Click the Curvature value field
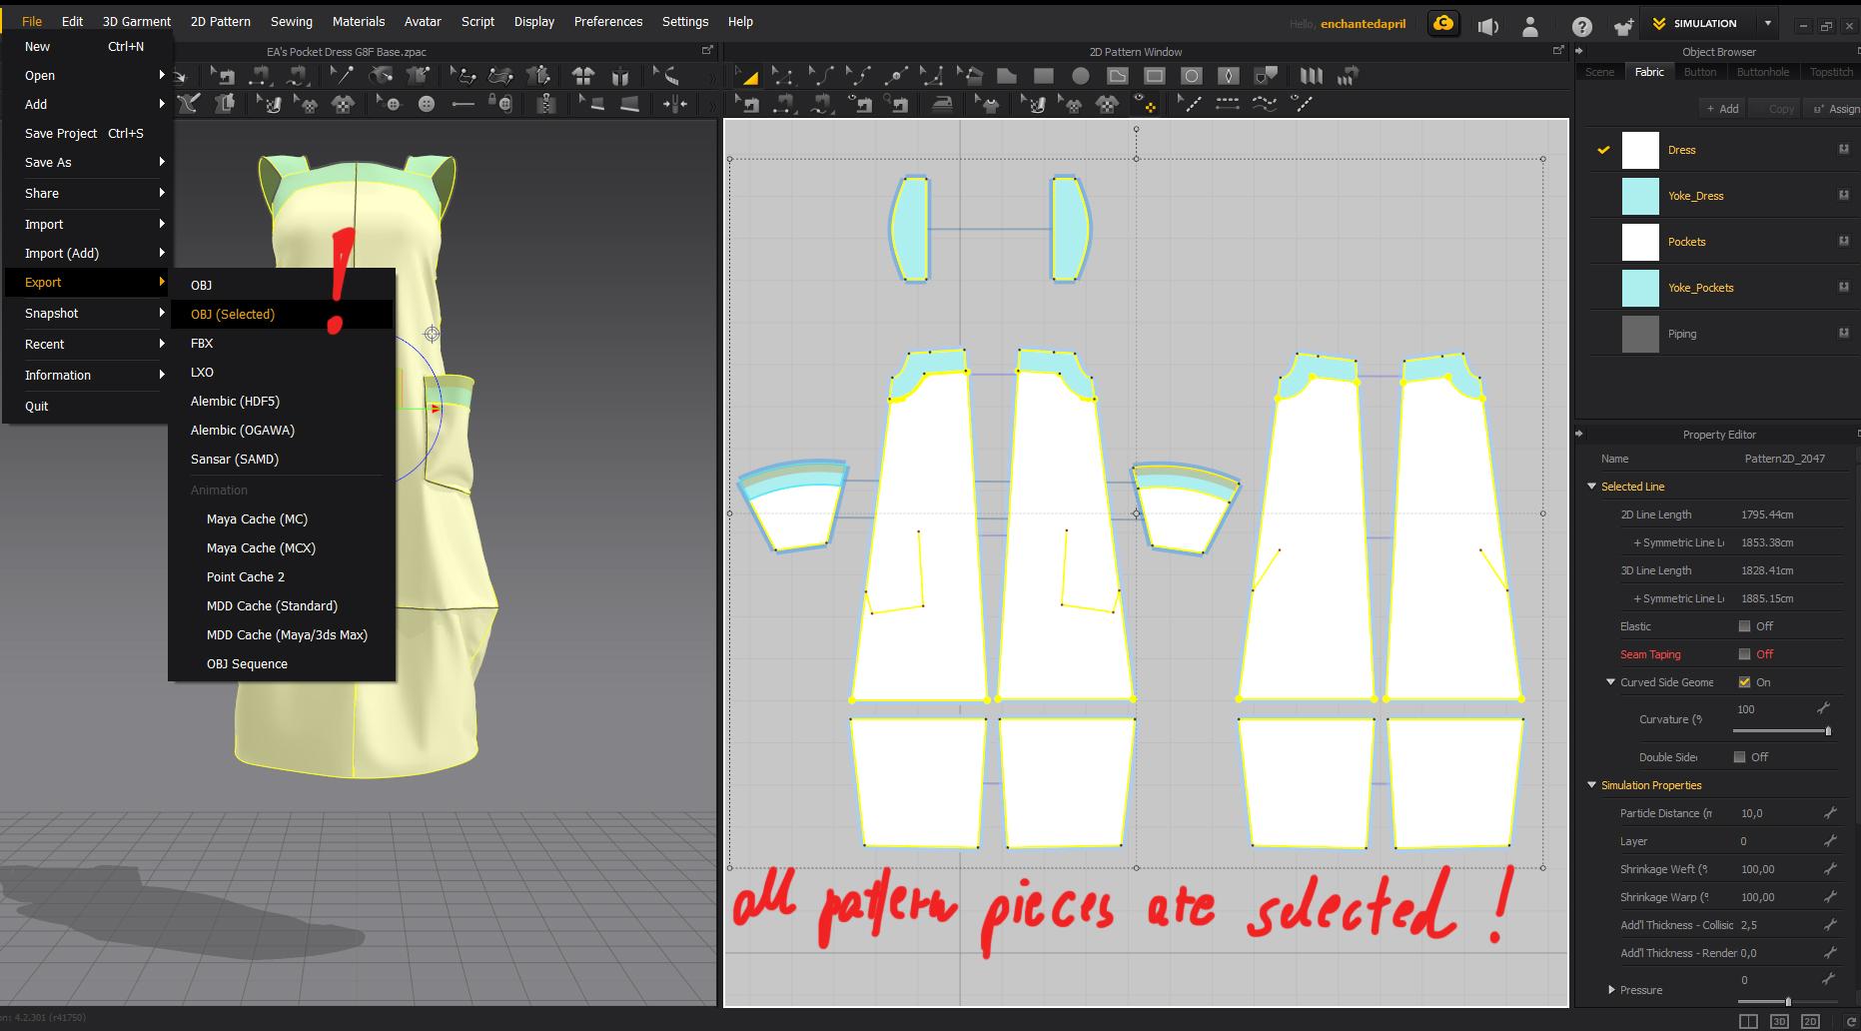The height and width of the screenshot is (1031, 1861). [1774, 709]
